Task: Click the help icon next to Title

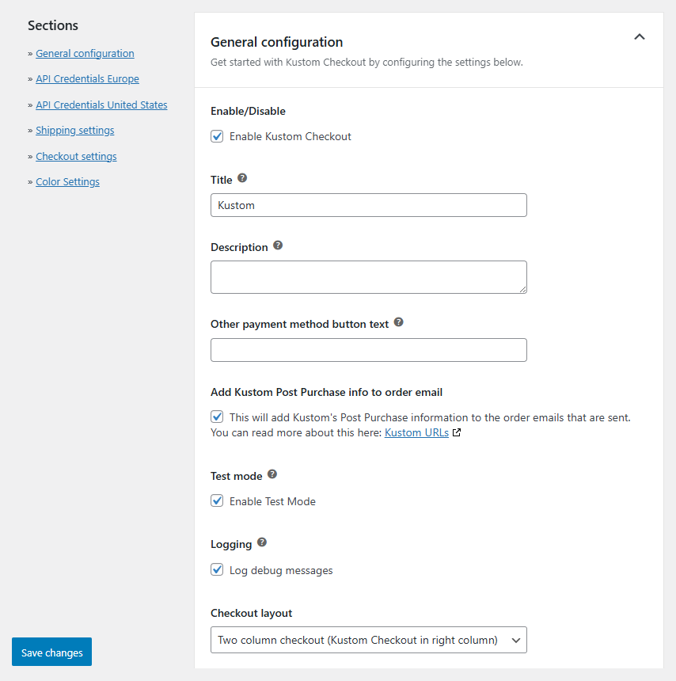Action: (242, 179)
